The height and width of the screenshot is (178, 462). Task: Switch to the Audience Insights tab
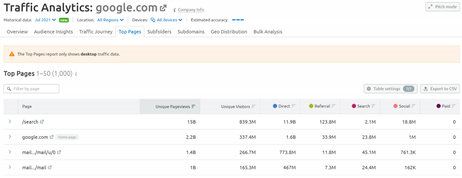54,32
